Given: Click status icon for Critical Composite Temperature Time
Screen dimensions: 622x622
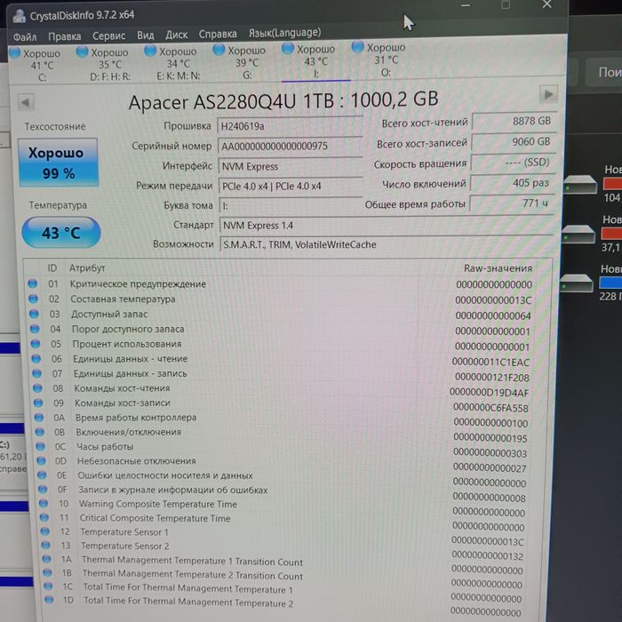Looking at the screenshot, I should click(44, 517).
